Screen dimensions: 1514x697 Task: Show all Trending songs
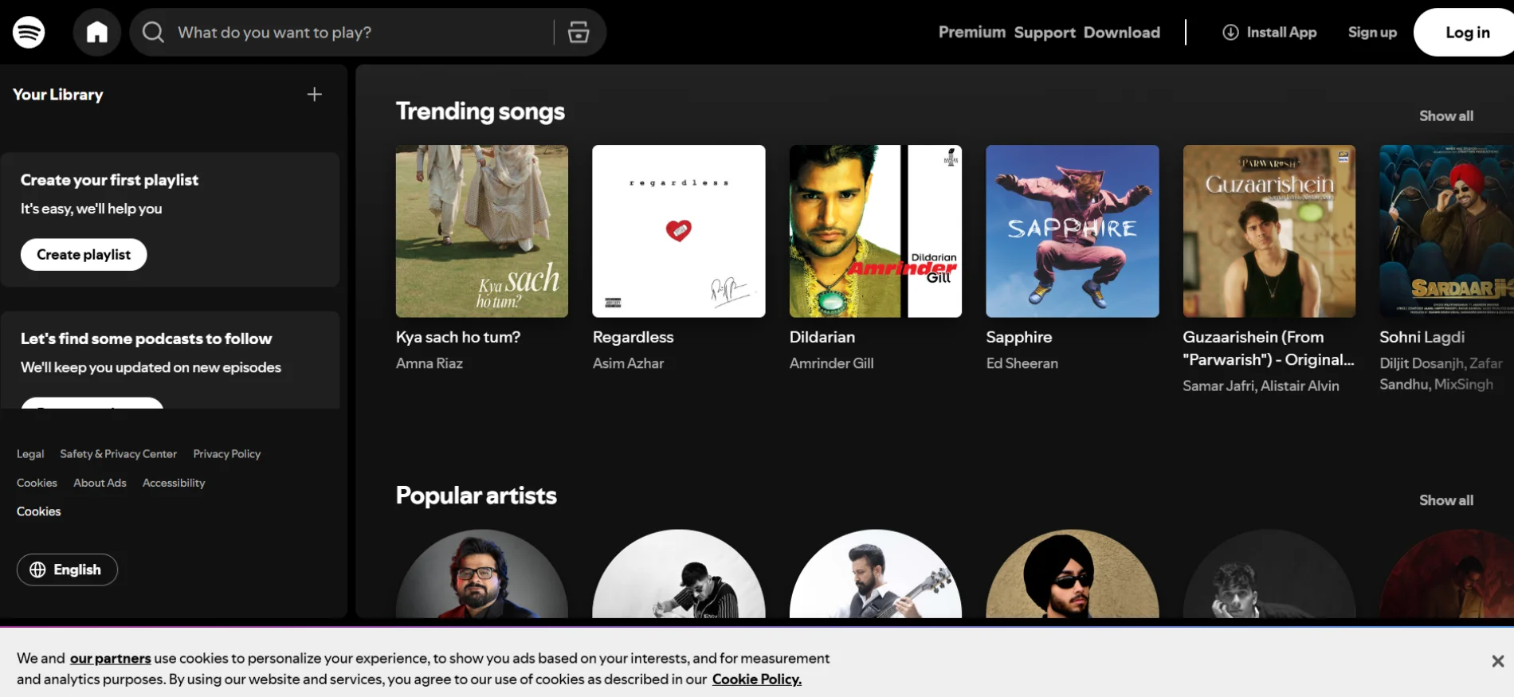[x=1446, y=116]
